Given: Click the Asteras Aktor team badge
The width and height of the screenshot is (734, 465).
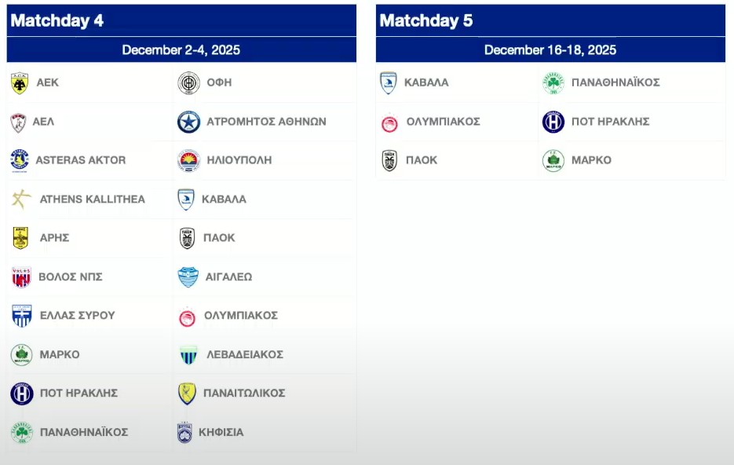Looking at the screenshot, I should pos(20,160).
